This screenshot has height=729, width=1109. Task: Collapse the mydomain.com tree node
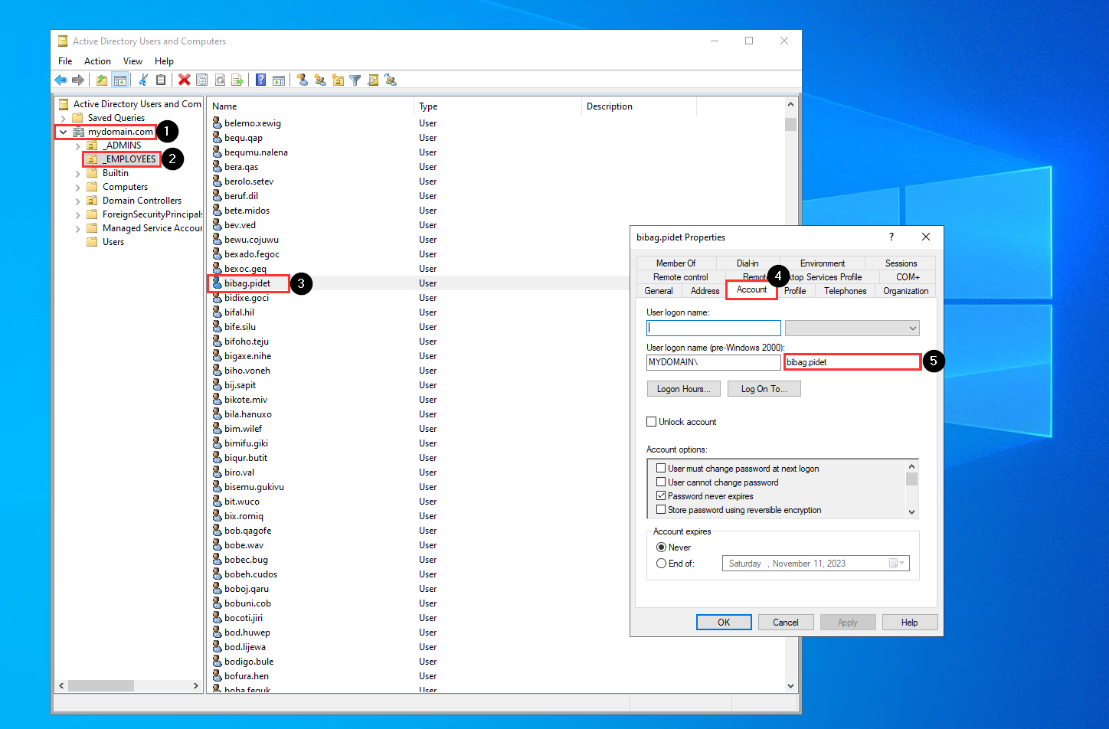(x=64, y=132)
